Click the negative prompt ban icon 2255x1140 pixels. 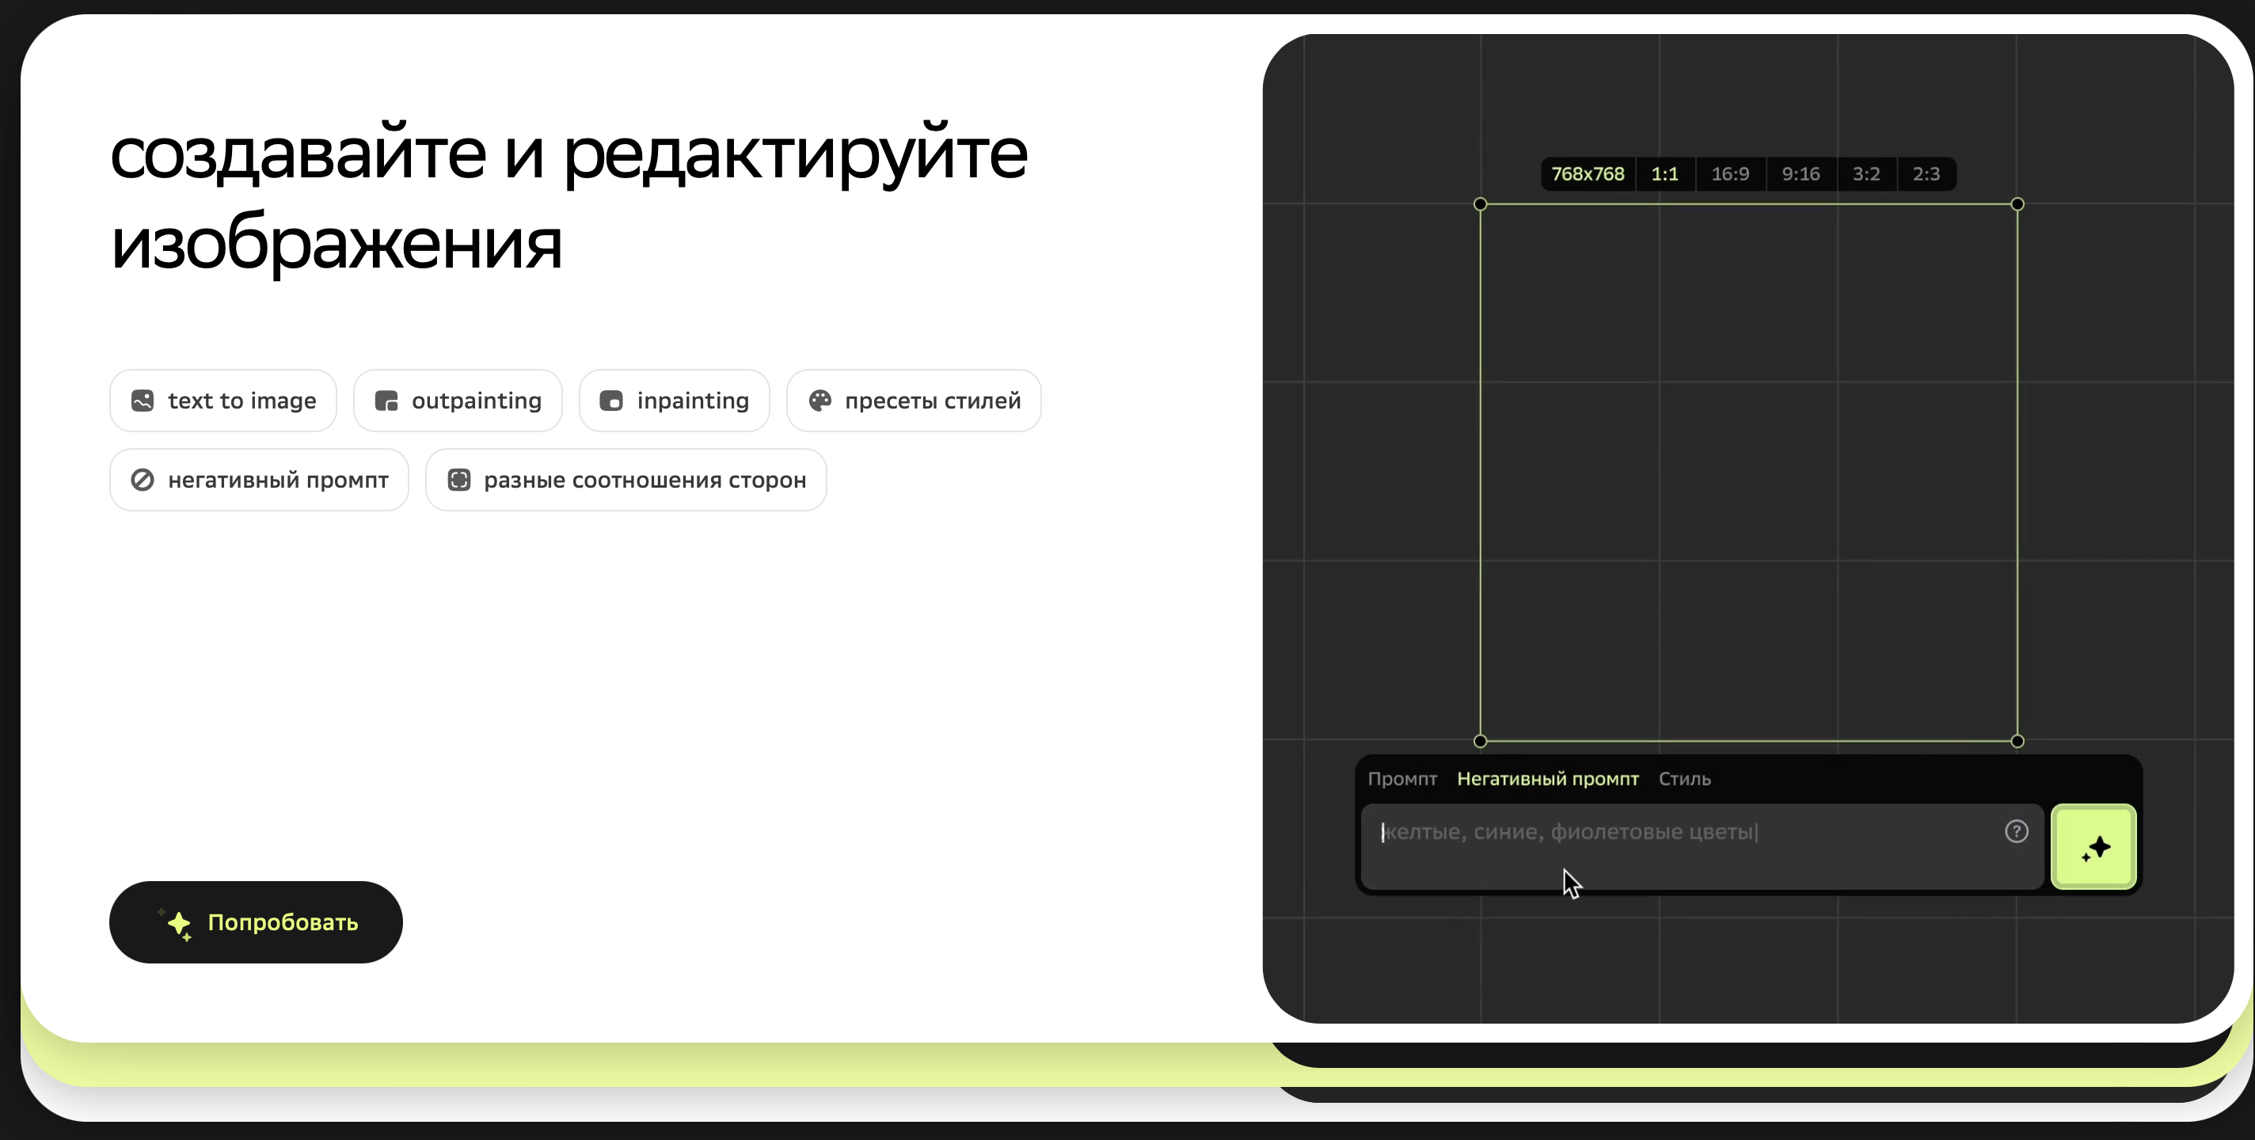coord(142,480)
